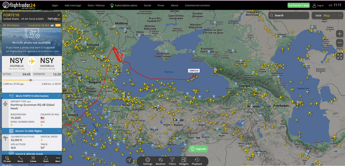This screenshot has height=166, width=345.
Task: Click the route airplane icon between NSY codes
Action: click(32, 61)
